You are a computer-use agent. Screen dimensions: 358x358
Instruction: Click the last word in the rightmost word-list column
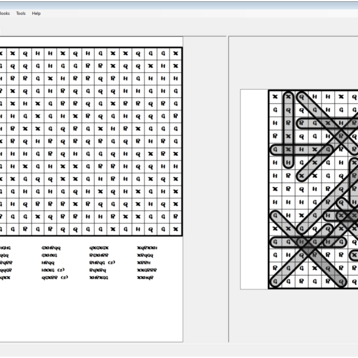(x=147, y=277)
